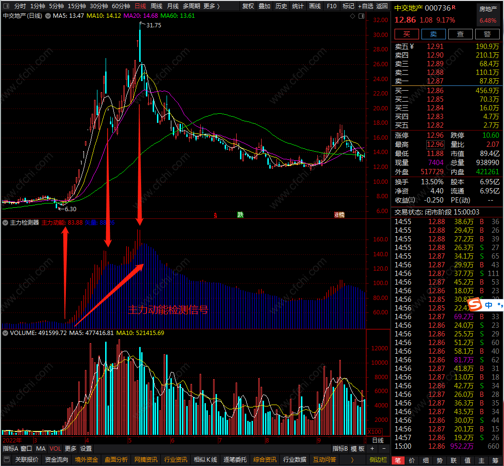Toggle the 侧边栏 sidebar button
The image size is (504, 466).
378,460
